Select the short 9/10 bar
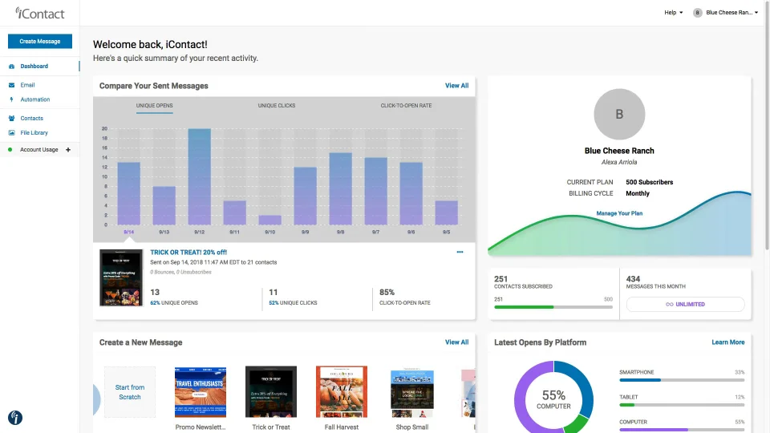This screenshot has height=433, width=770. click(270, 221)
